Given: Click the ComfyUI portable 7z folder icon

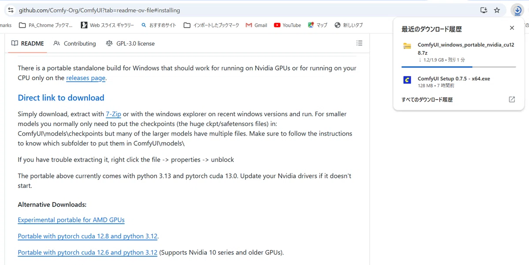Looking at the screenshot, I should click(407, 46).
